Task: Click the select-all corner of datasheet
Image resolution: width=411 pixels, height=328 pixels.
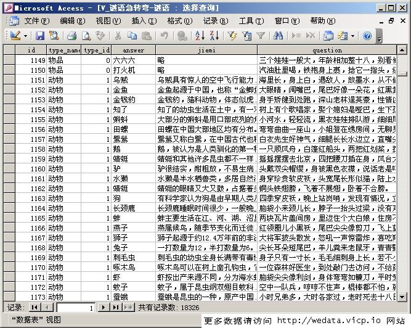Action: [x=9, y=50]
